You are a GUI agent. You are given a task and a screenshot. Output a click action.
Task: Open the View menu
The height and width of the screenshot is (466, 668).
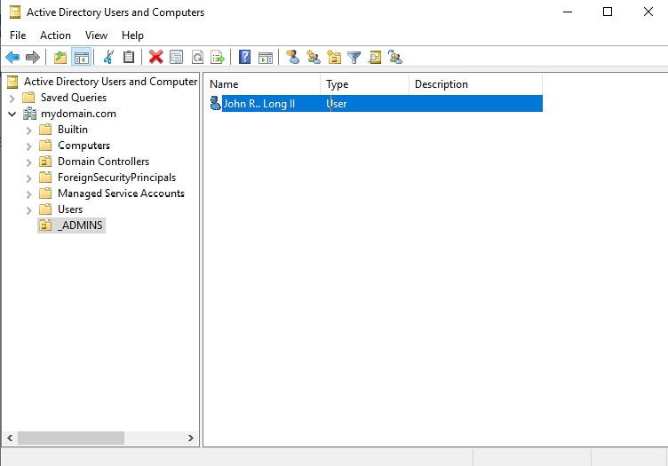[96, 36]
